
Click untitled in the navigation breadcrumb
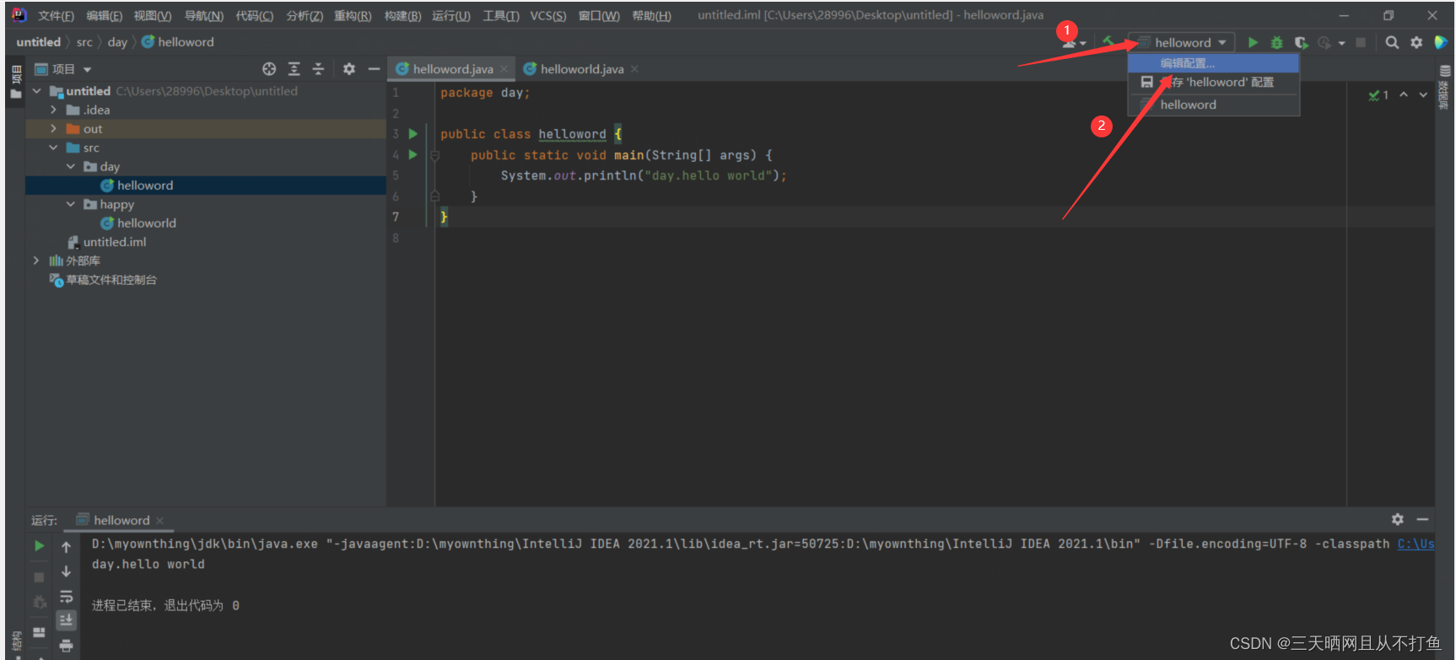pos(38,42)
